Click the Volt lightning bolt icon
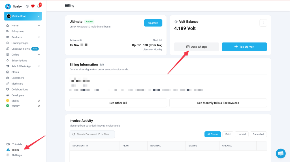Image resolution: width=290 pixels, height=162 pixels. coord(176,22)
